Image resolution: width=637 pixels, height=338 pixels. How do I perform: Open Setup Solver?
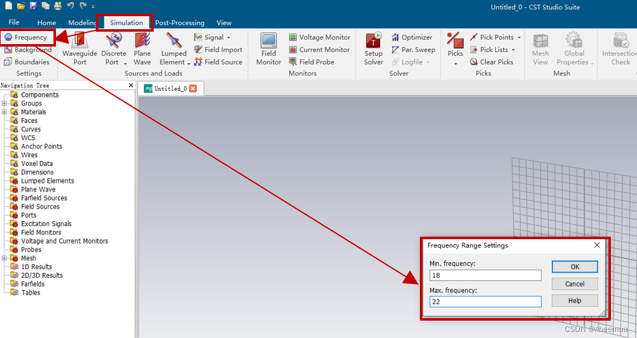click(373, 49)
